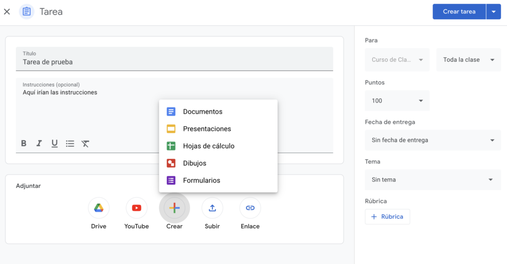Click the Enlace label under attach icons

[250, 226]
